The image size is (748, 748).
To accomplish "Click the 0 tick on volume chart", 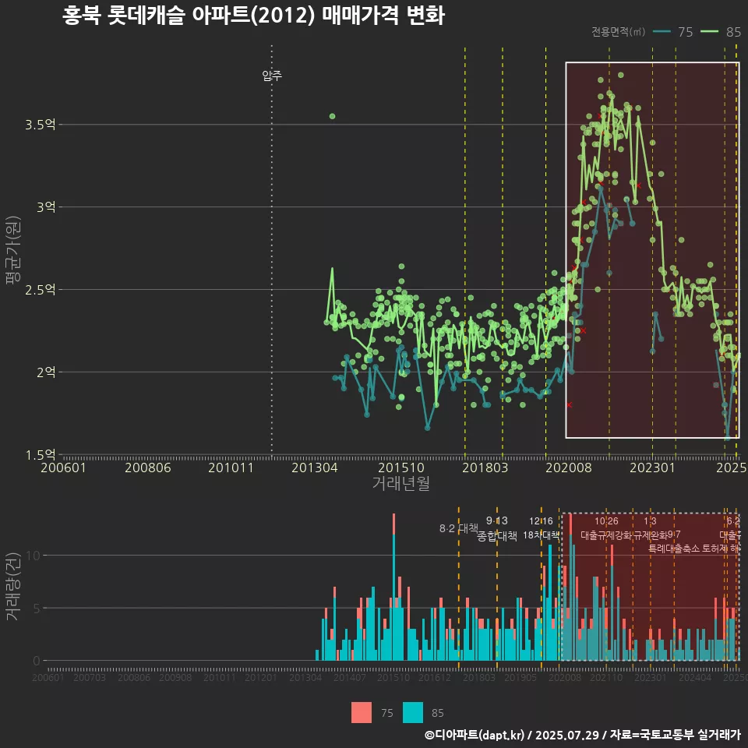I will click(37, 661).
